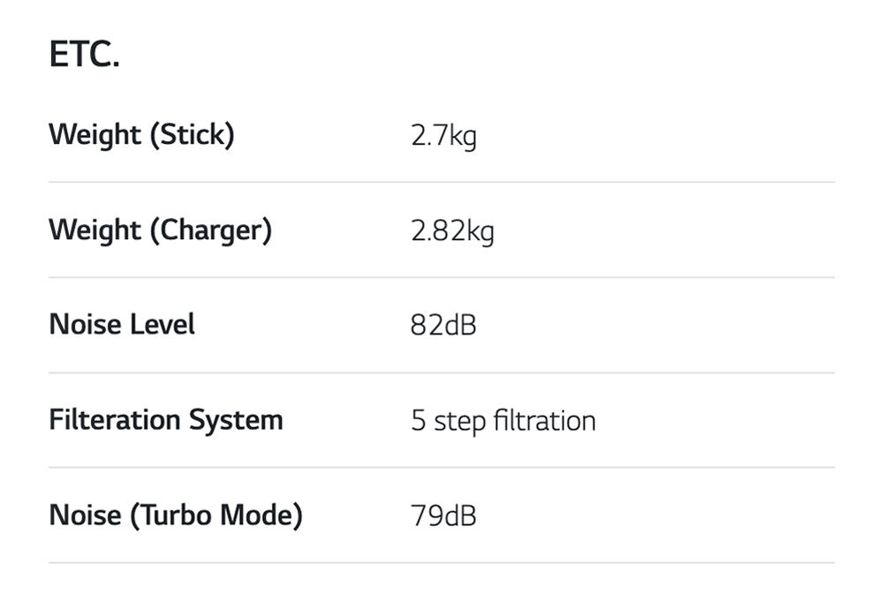Select the Weight (Charger) label
The width and height of the screenshot is (883, 601).
click(x=161, y=230)
